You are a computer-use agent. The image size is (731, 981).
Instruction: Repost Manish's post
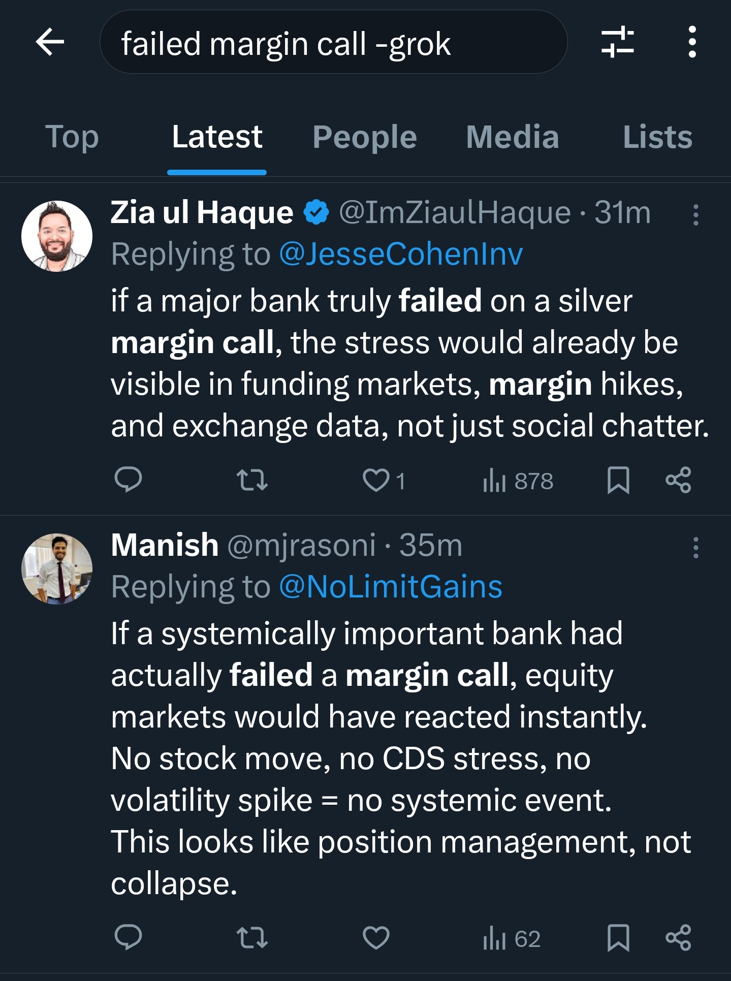(x=252, y=937)
